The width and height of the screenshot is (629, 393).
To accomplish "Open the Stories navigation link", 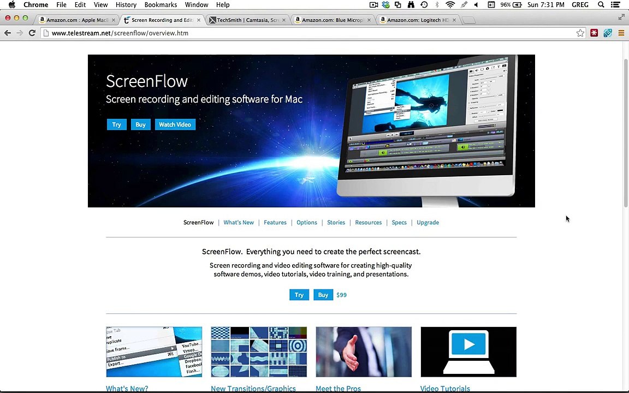I will pyautogui.click(x=336, y=222).
